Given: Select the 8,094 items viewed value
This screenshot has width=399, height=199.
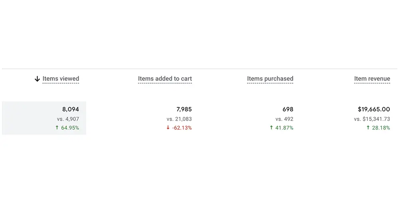Looking at the screenshot, I should coord(70,109).
